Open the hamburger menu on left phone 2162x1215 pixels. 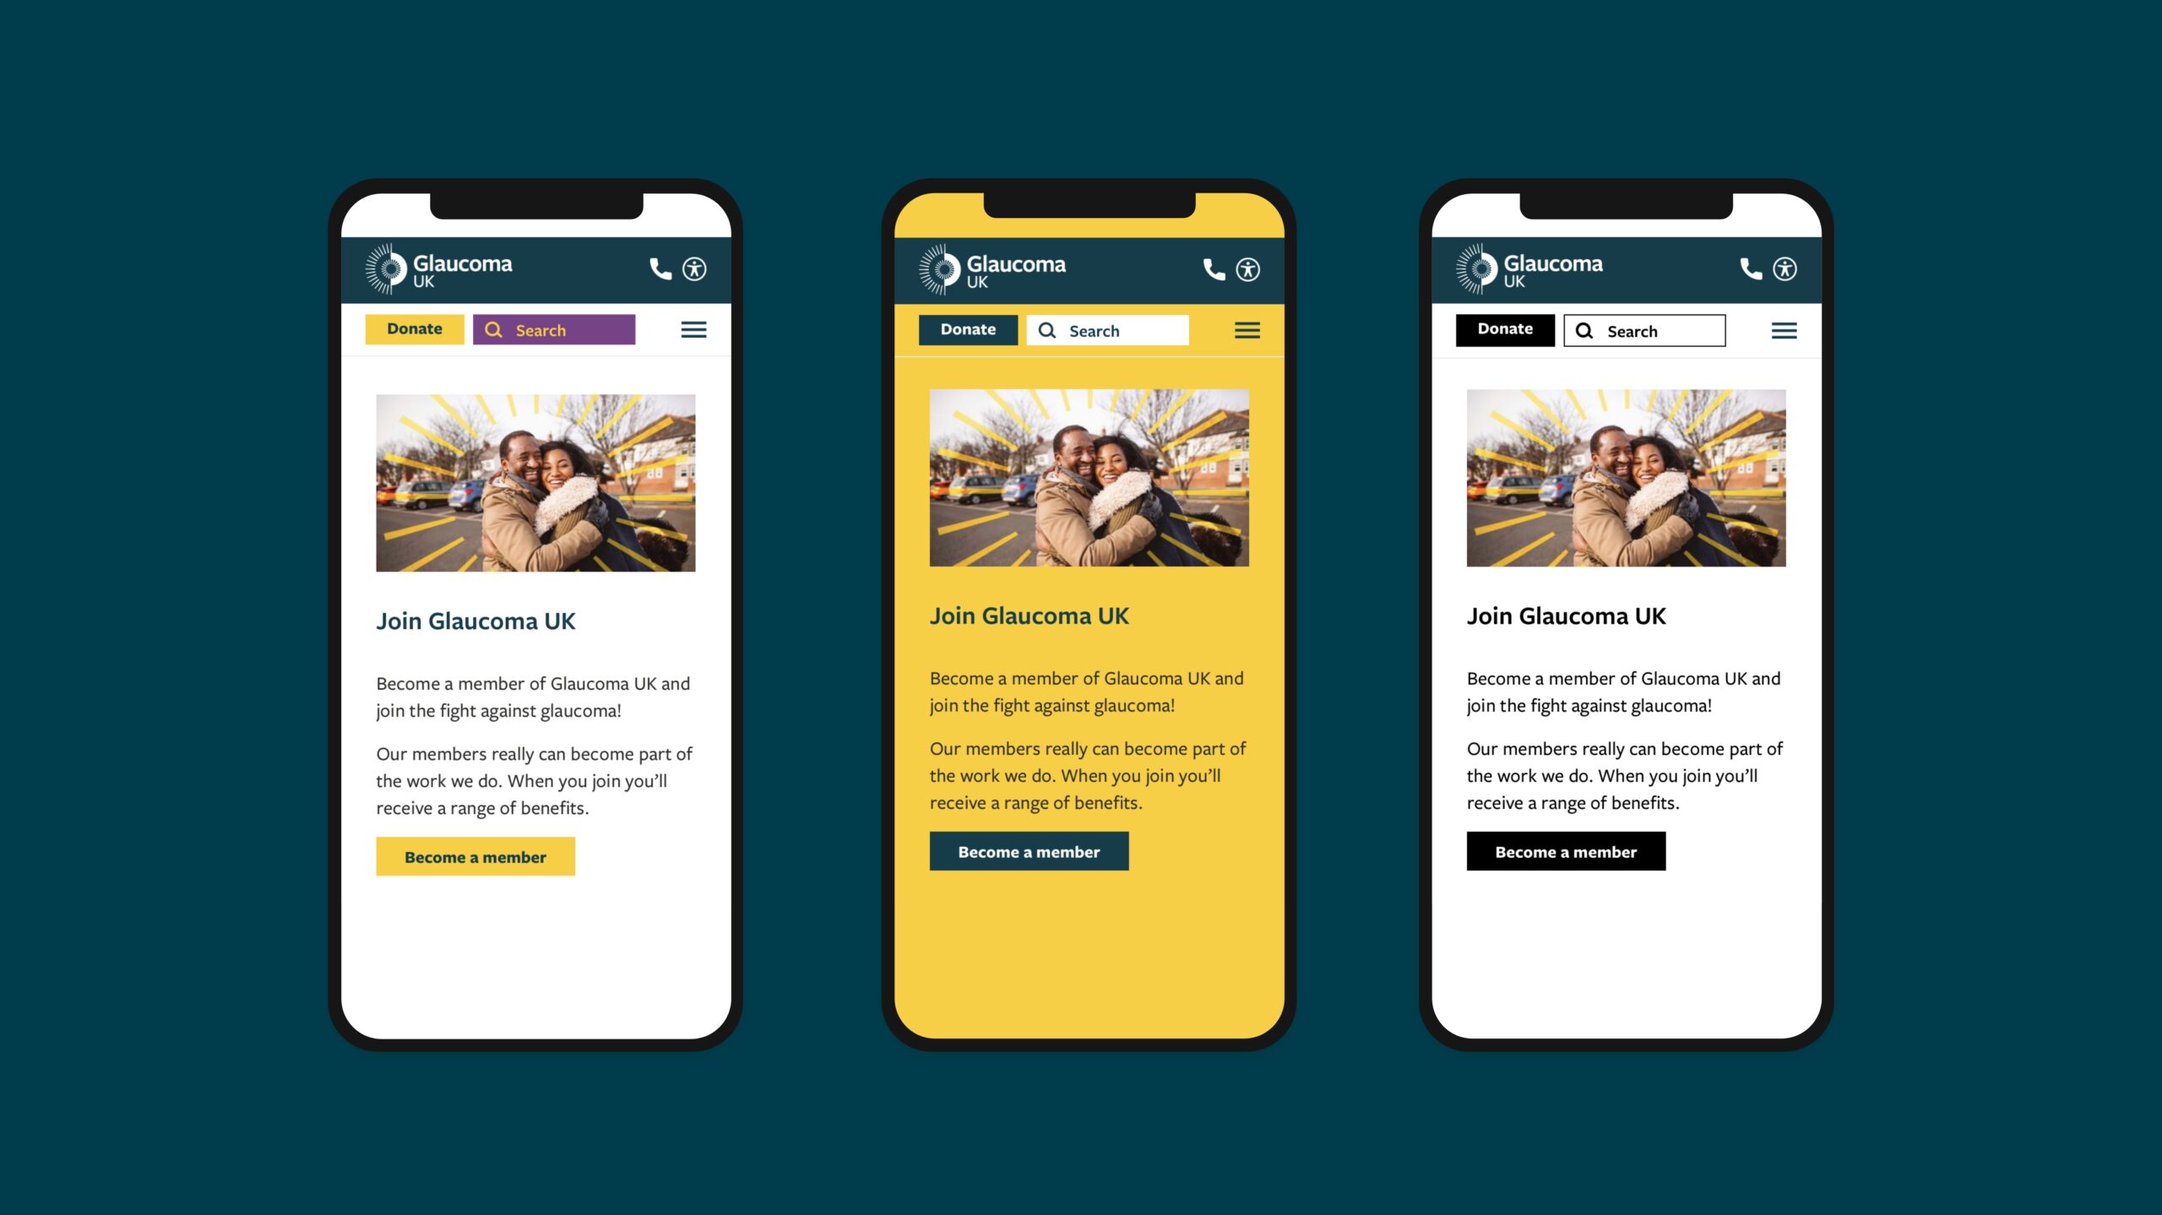click(x=693, y=328)
